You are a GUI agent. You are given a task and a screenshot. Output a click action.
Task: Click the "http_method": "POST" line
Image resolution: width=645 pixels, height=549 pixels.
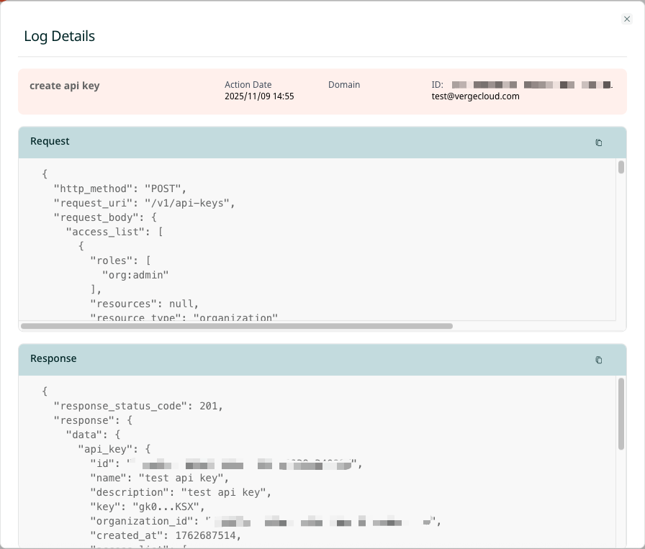[120, 189]
